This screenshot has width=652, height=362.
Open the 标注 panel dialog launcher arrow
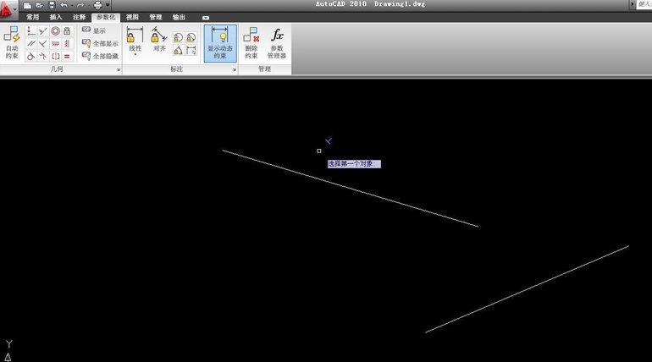[x=234, y=69]
